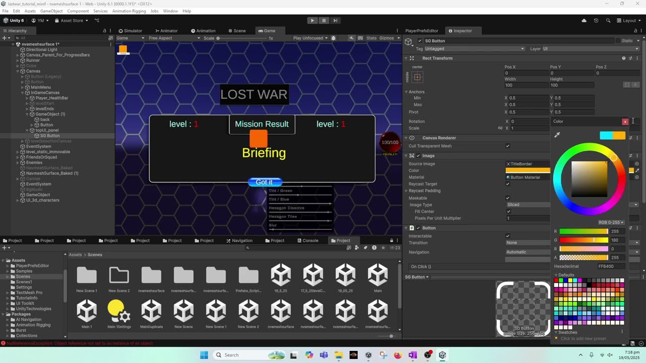Viewport: 646px width, 363px height.
Task: Switch to the Animator tab
Action: tap(166, 31)
